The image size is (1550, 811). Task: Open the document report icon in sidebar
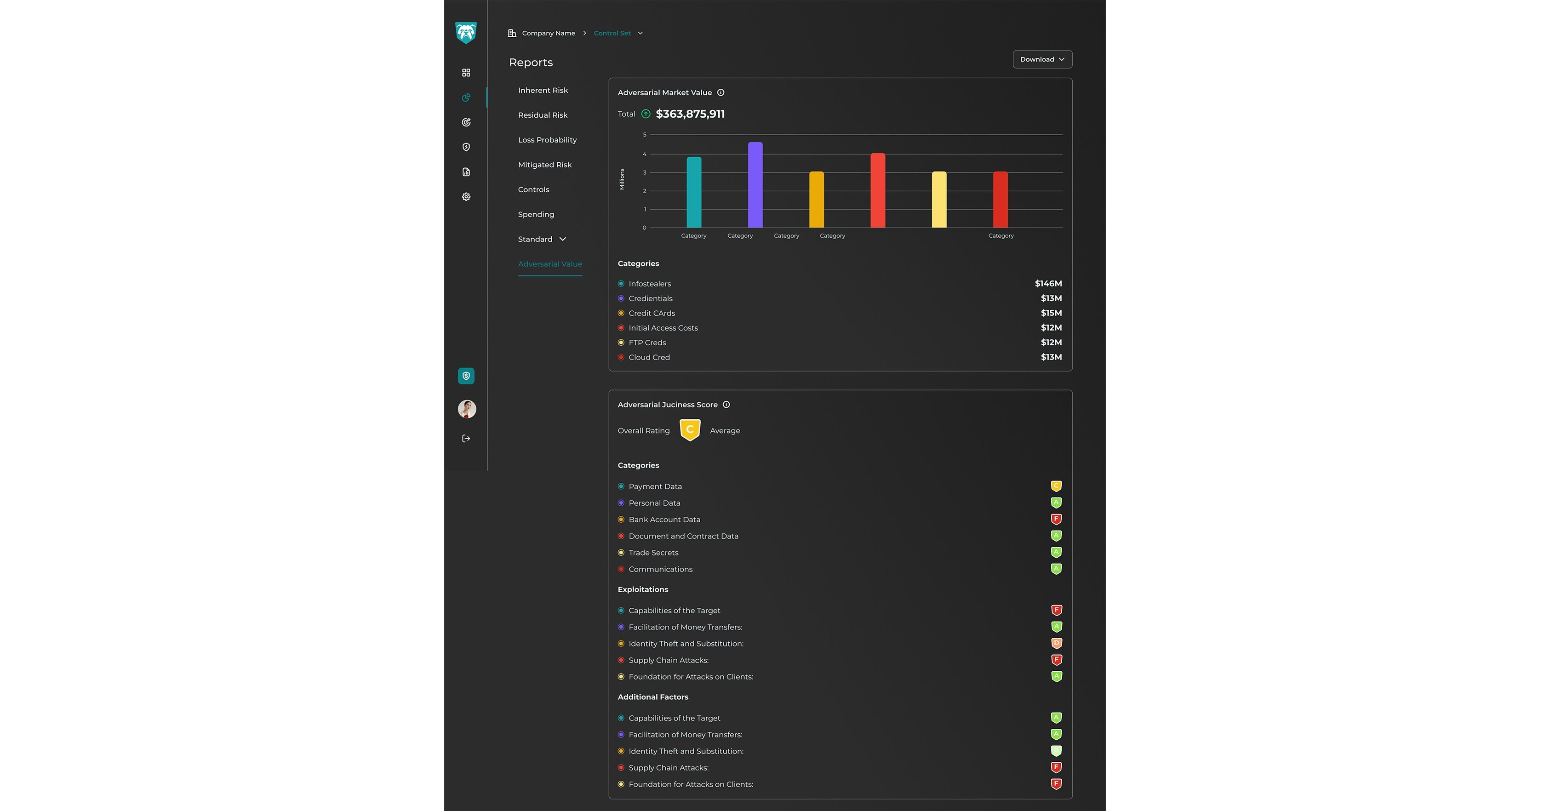pos(466,171)
